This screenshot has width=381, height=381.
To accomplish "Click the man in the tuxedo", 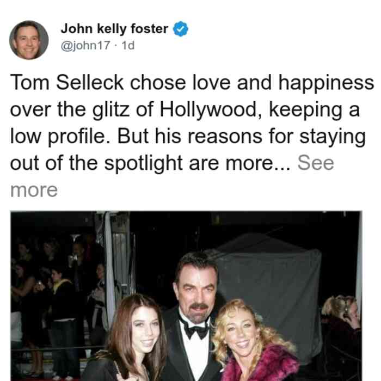I will [194, 316].
